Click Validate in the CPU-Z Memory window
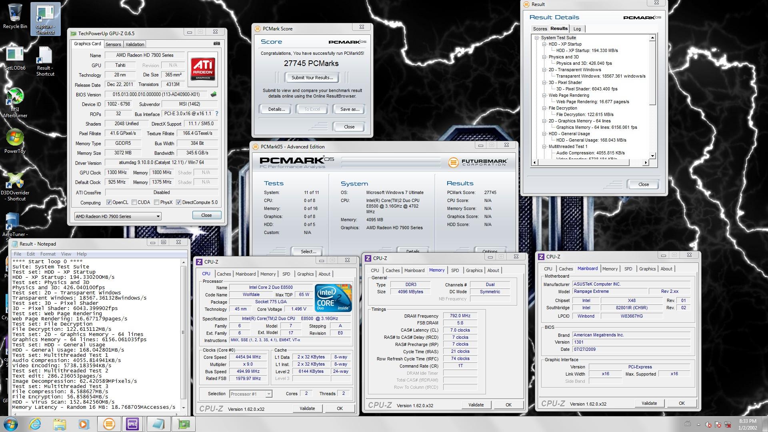The width and height of the screenshot is (768, 432). tap(476, 405)
